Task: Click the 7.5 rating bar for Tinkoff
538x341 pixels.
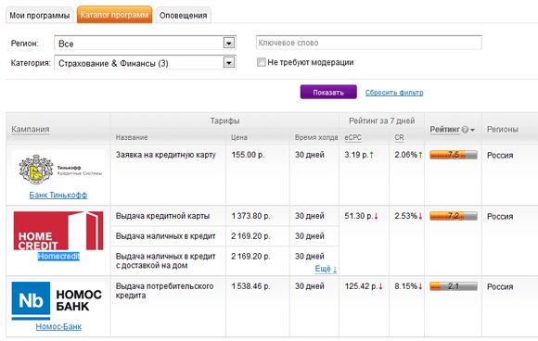Action: 454,155
